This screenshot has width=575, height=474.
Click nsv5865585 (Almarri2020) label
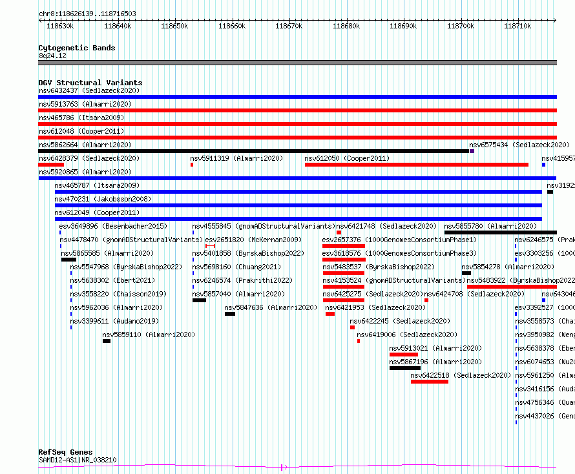tap(107, 253)
